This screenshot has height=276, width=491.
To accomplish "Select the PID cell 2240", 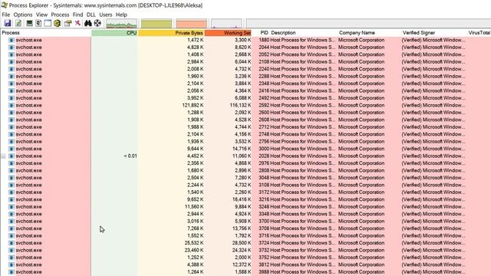I will pyautogui.click(x=264, y=69).
